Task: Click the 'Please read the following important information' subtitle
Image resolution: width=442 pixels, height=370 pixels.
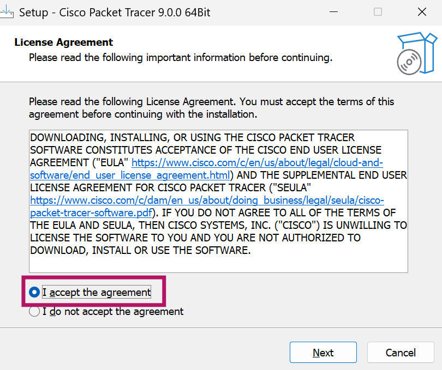Action: [x=181, y=58]
